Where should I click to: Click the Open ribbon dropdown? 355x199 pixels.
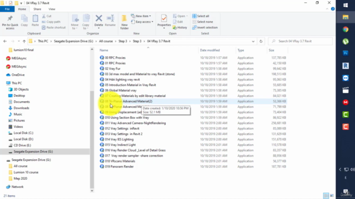[x=180, y=16]
